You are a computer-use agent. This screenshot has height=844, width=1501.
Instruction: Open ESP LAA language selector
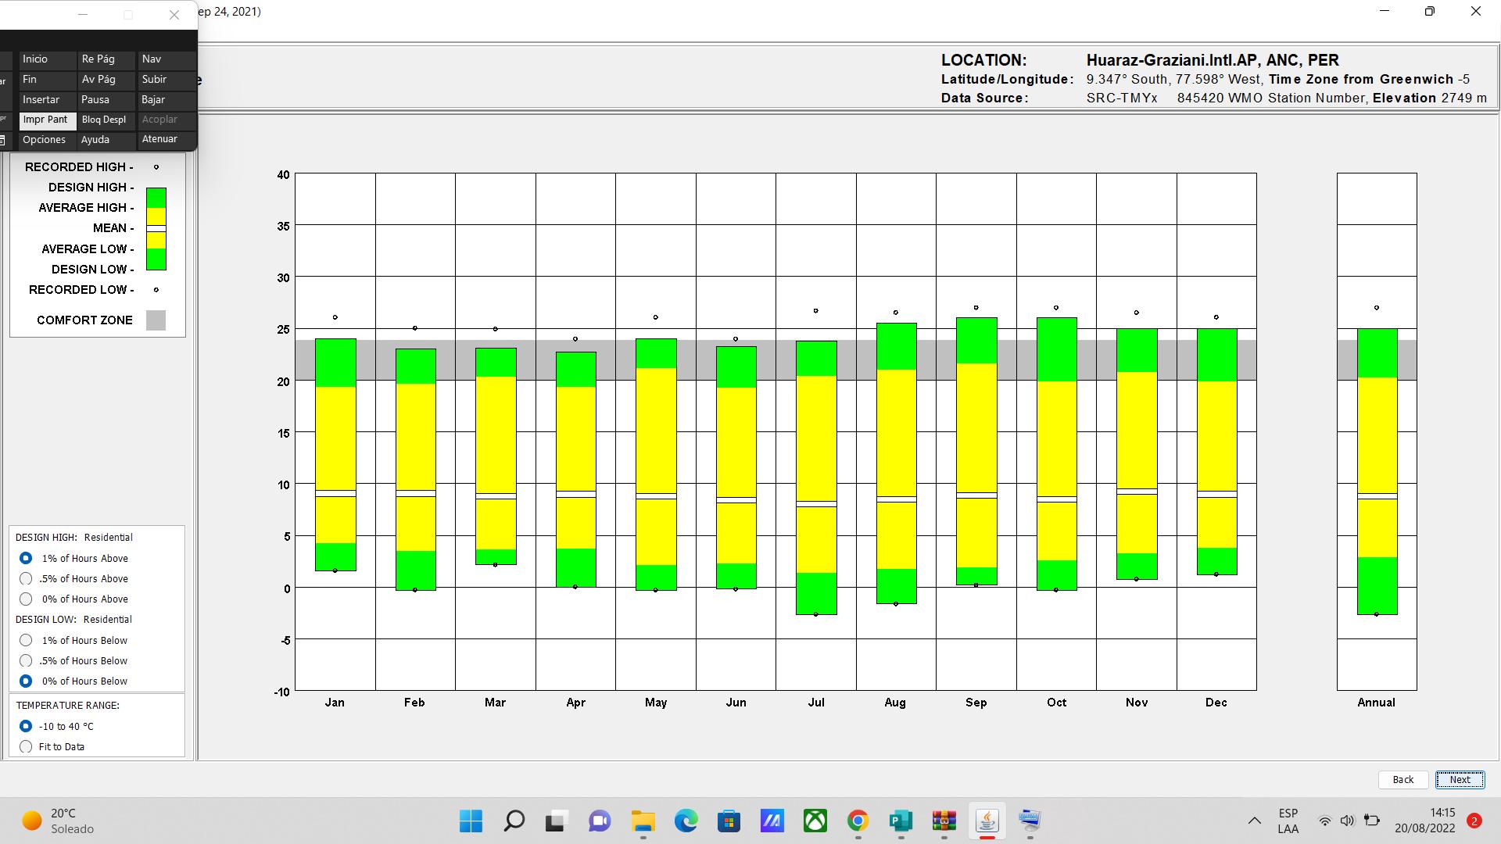tap(1288, 821)
